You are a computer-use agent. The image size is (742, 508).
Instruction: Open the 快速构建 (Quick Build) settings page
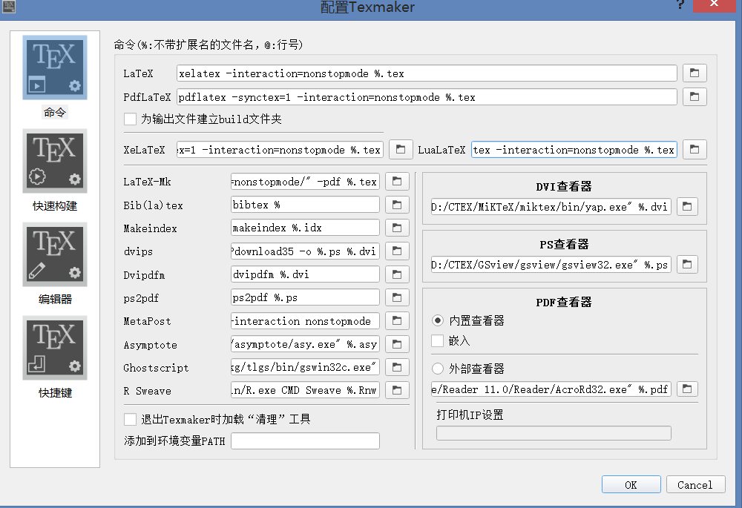tap(55, 171)
